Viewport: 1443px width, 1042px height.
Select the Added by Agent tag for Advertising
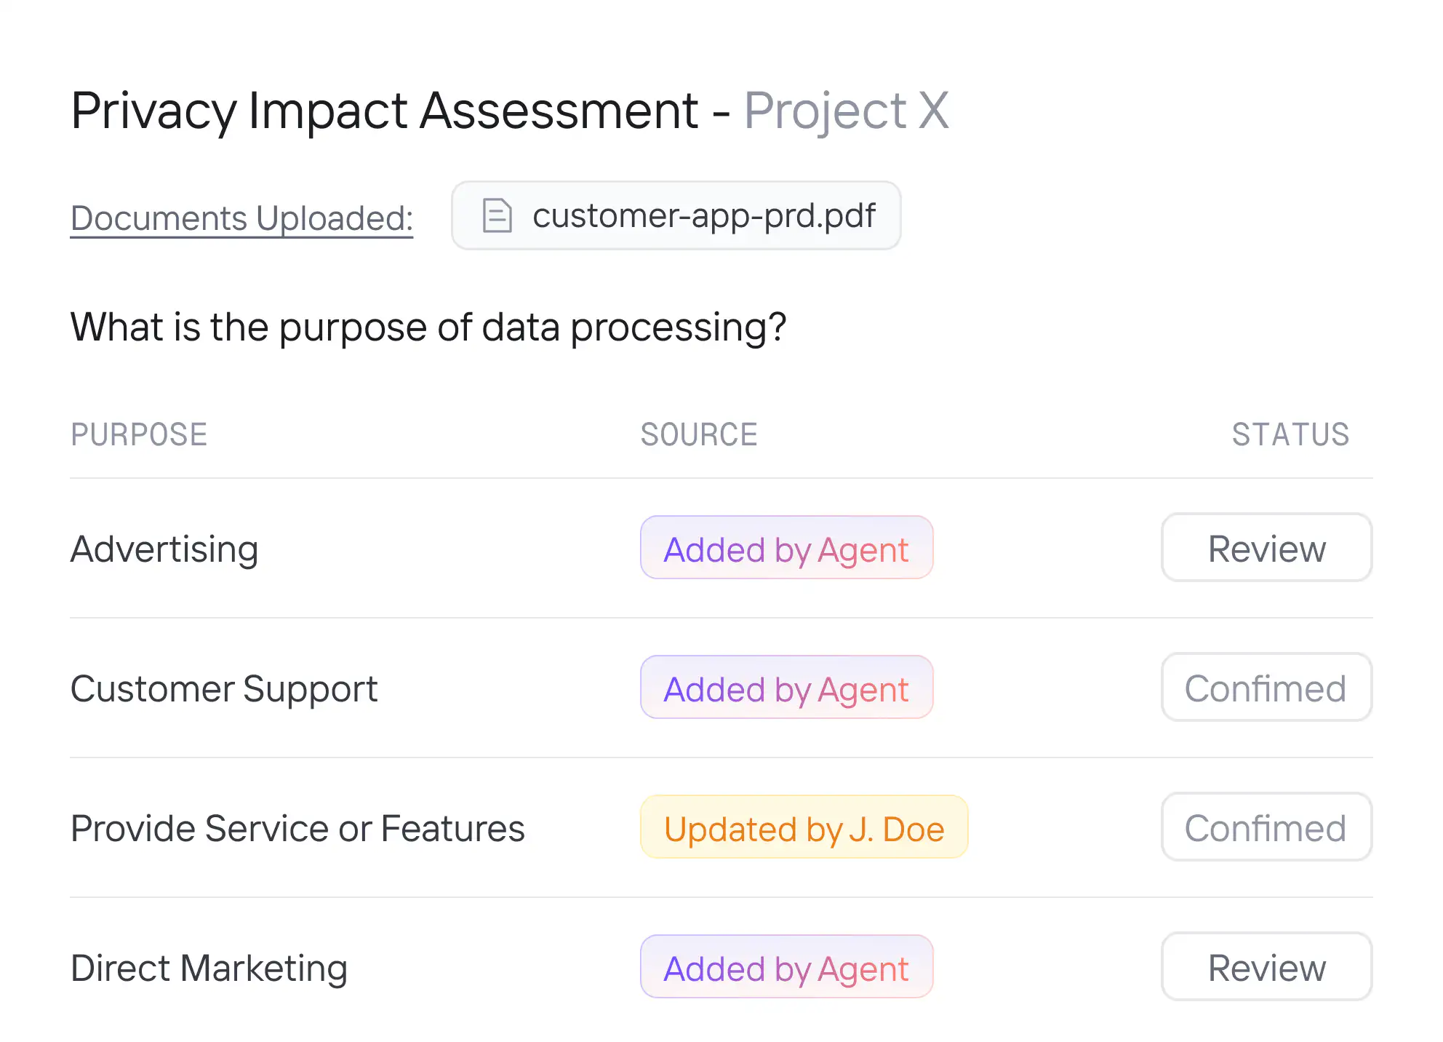pos(786,548)
